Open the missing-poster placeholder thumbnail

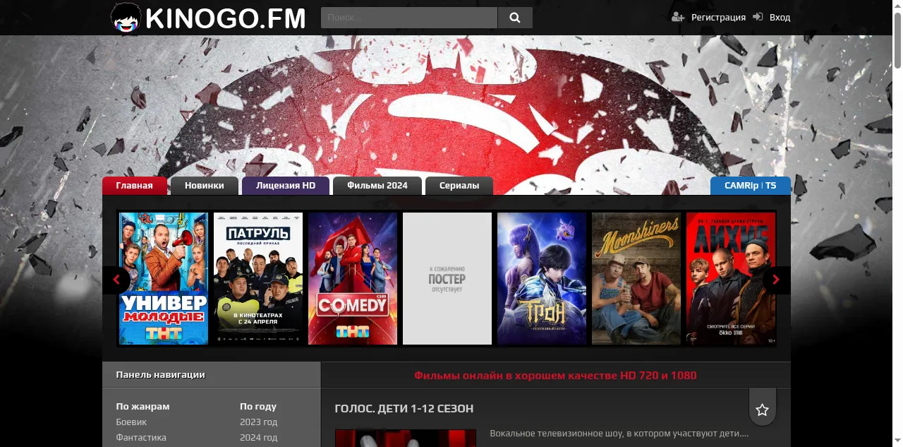pyautogui.click(x=447, y=278)
